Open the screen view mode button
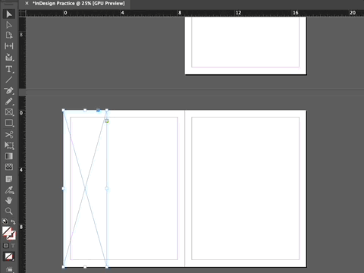The width and height of the screenshot is (364, 273). [x=9, y=270]
